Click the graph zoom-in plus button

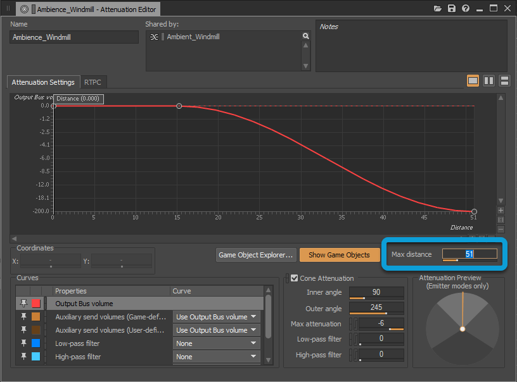pos(501,210)
